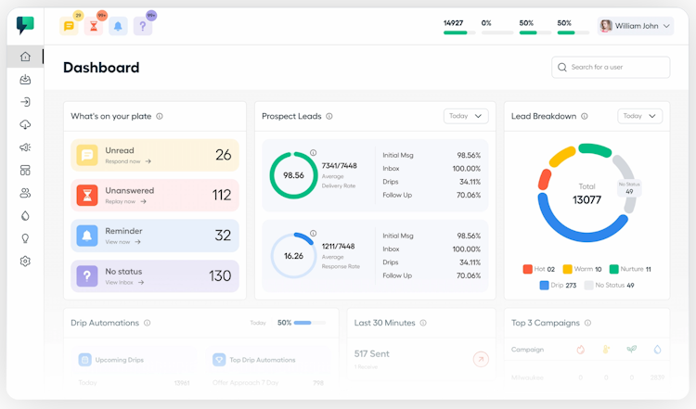696x409 pixels.
Task: Click the flame column icon in Top 3 Campaigns
Action: coord(581,350)
